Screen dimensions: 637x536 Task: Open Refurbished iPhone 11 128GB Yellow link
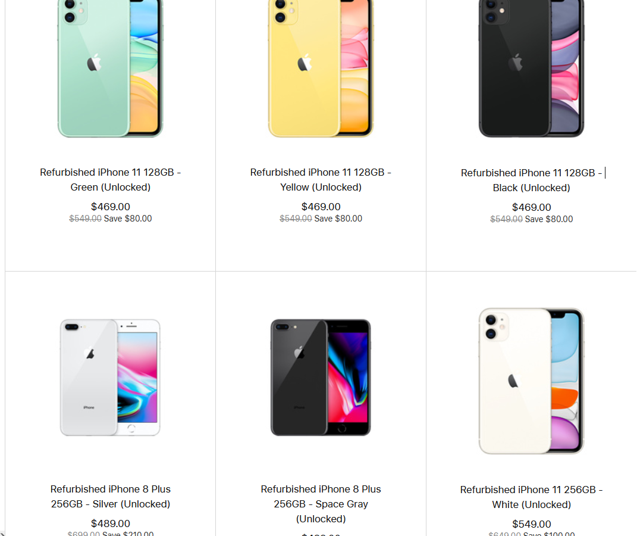click(x=321, y=180)
